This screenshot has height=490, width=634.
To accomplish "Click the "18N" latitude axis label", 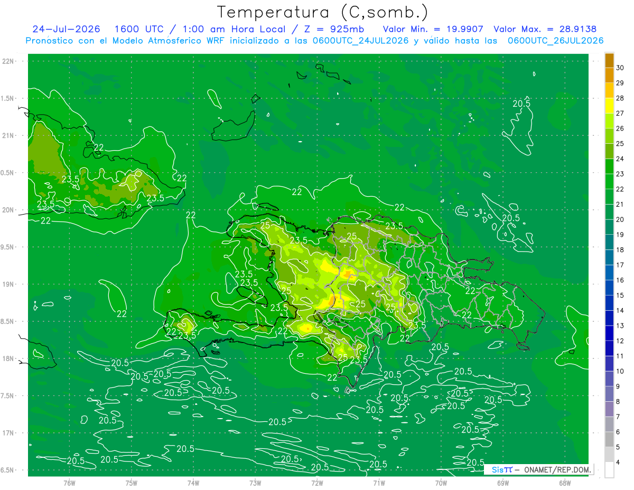I will pyautogui.click(x=9, y=358).
